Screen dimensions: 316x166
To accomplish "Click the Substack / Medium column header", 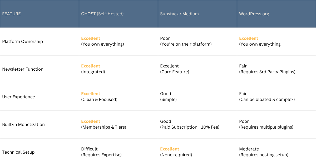I will 197,14.
